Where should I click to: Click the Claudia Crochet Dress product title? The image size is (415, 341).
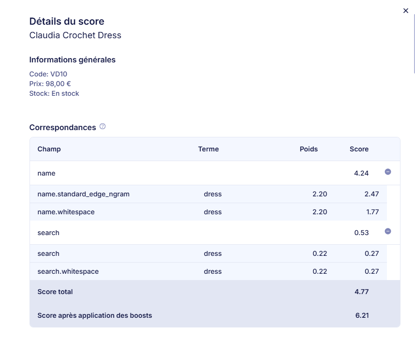pyautogui.click(x=75, y=35)
